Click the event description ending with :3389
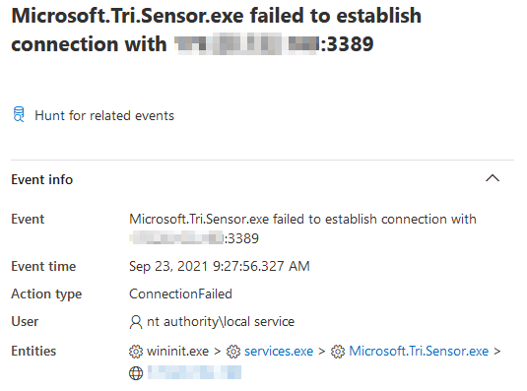This screenshot has height=391, width=527. [302, 228]
